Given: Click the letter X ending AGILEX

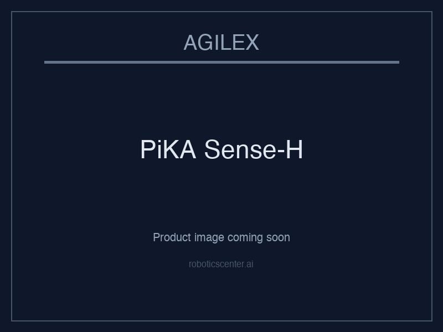Looking at the screenshot, I should 252,43.
